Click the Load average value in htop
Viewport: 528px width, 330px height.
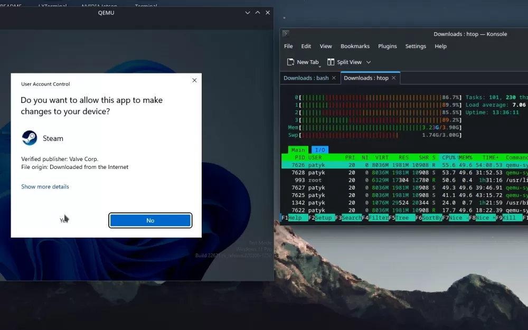(519, 105)
